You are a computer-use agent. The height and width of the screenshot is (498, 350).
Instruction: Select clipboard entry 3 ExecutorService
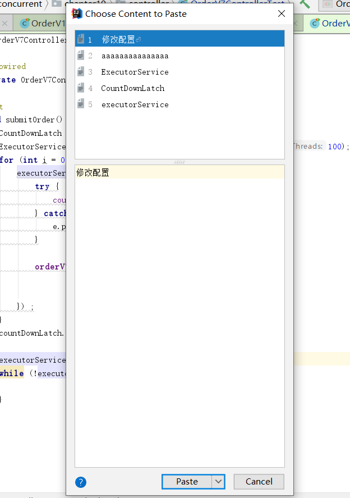pos(179,72)
